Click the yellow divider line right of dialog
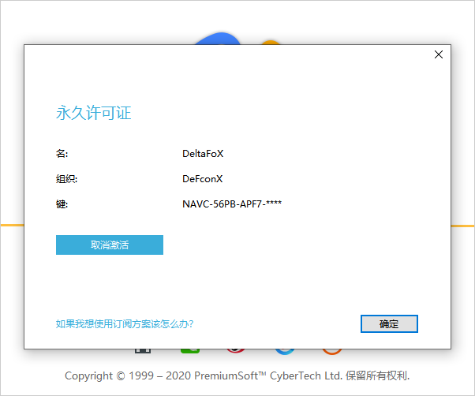This screenshot has width=475, height=396. [x=462, y=226]
